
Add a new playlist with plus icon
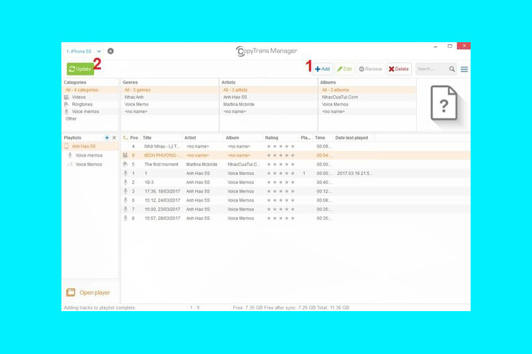(107, 138)
